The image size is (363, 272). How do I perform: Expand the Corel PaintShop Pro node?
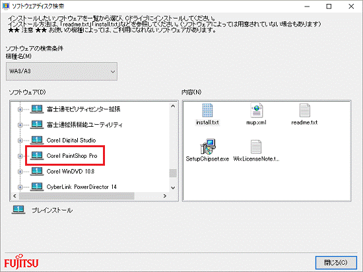(x=20, y=156)
